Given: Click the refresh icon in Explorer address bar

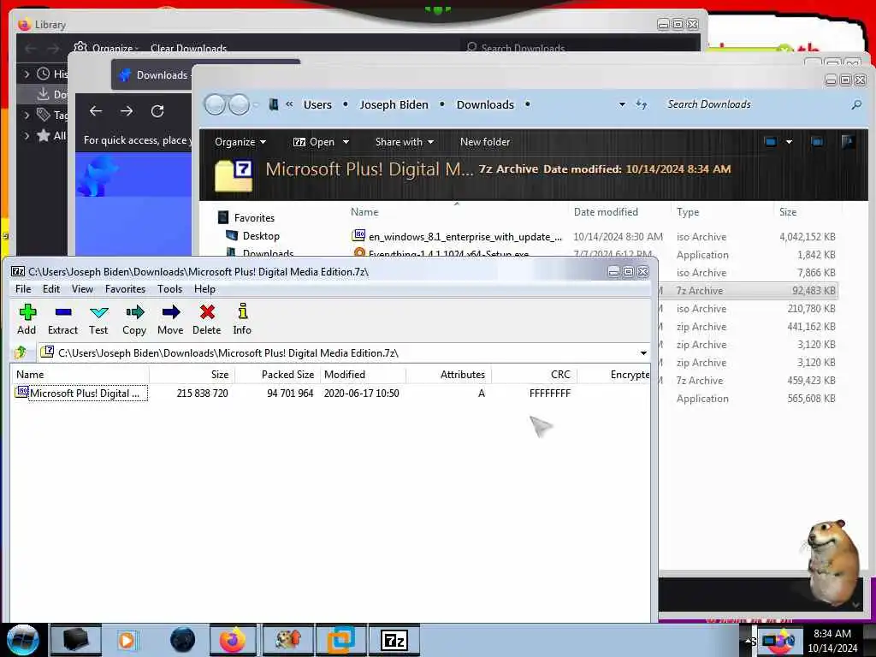Looking at the screenshot, I should [642, 104].
